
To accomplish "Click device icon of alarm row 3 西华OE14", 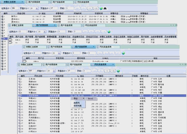I will 2,22.
